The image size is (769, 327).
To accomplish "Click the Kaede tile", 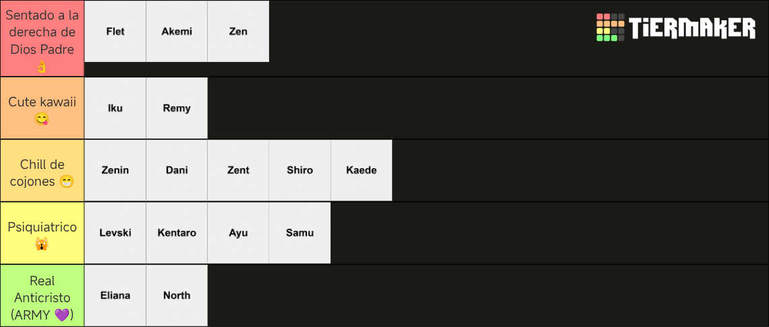I will (x=362, y=170).
